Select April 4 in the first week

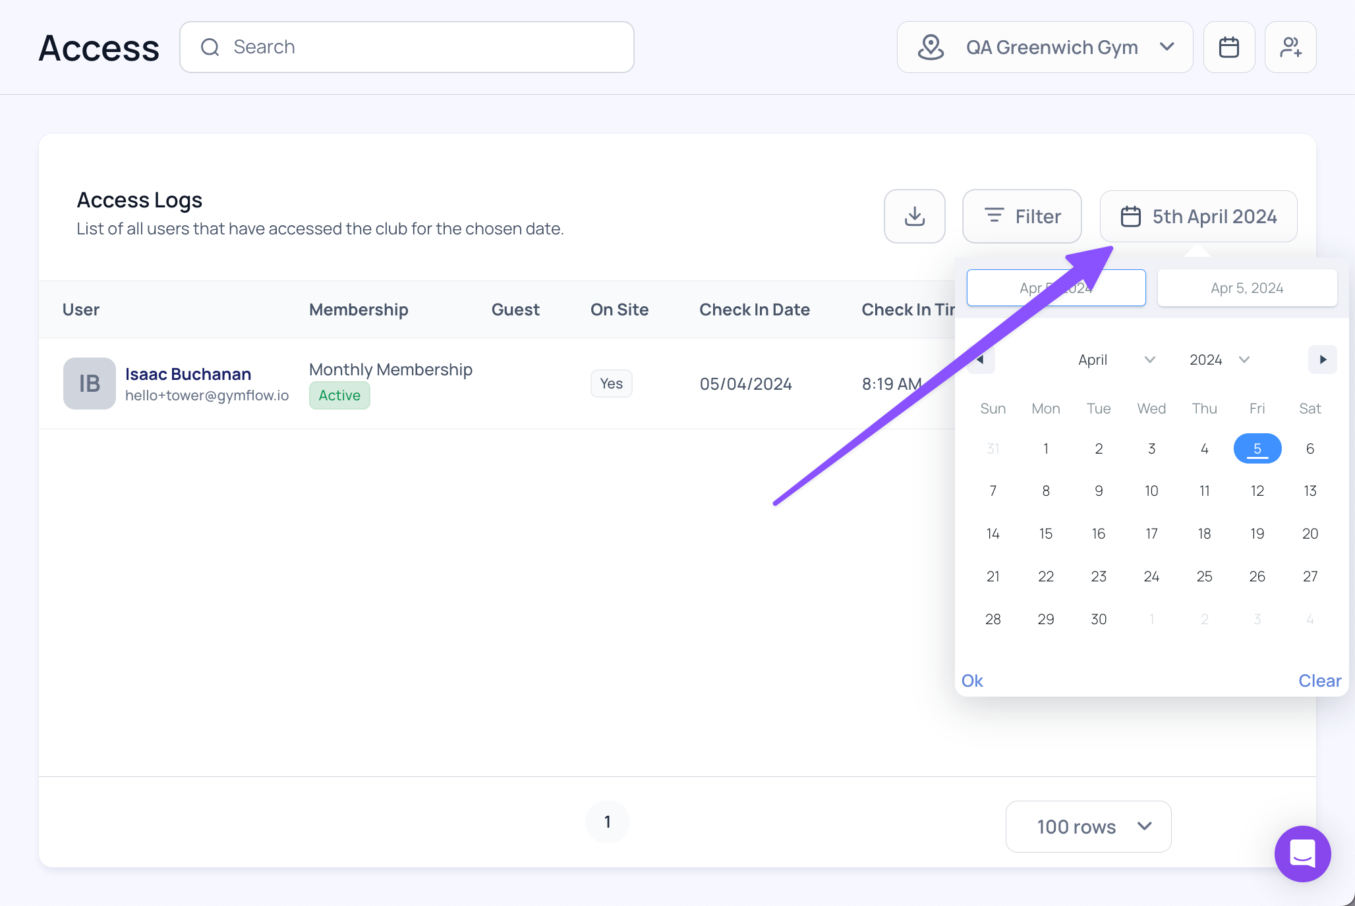pyautogui.click(x=1204, y=448)
